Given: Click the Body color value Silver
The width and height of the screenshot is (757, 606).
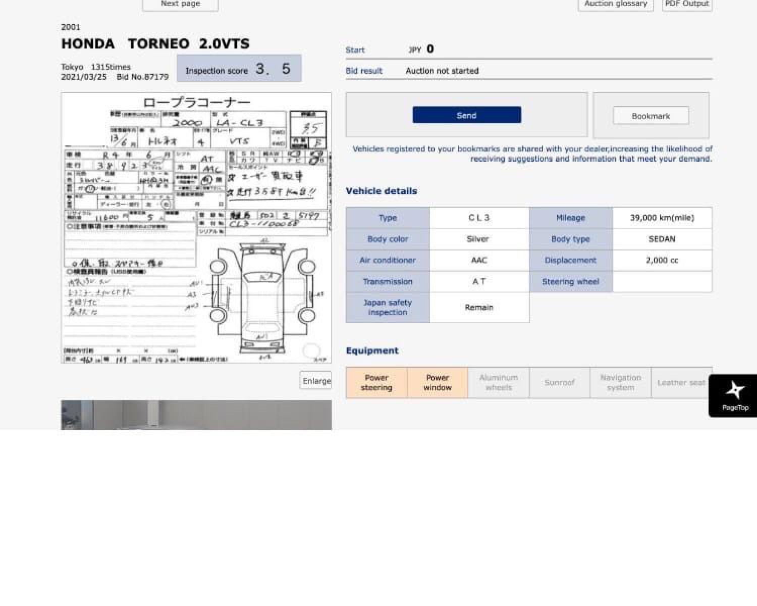Looking at the screenshot, I should coord(479,239).
